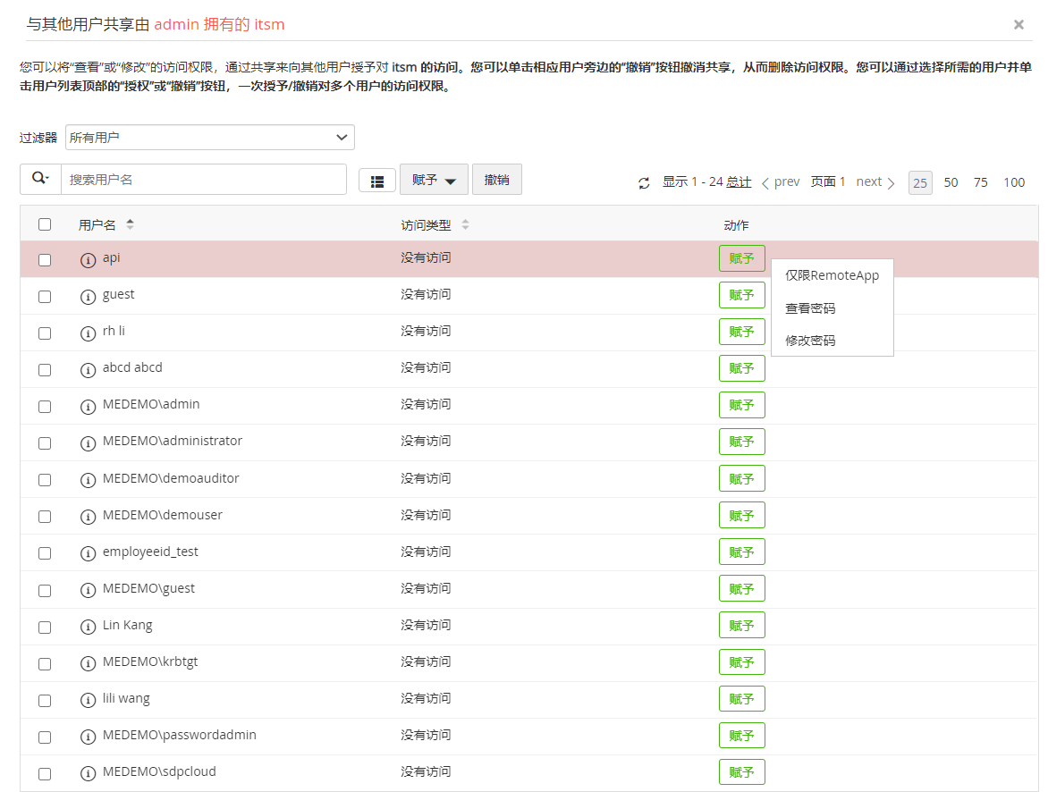Click 赋予 for employeeid_test
Image resolution: width=1048 pixels, height=792 pixels.
(x=742, y=552)
